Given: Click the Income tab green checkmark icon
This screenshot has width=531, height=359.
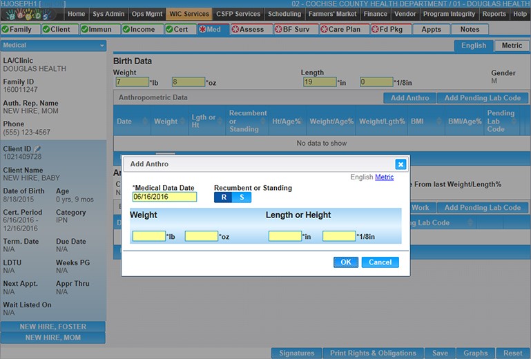Looking at the screenshot, I should click(x=126, y=30).
